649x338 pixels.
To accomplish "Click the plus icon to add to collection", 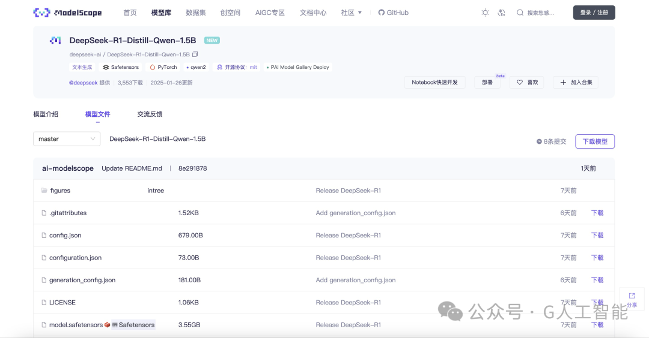I will tap(563, 83).
